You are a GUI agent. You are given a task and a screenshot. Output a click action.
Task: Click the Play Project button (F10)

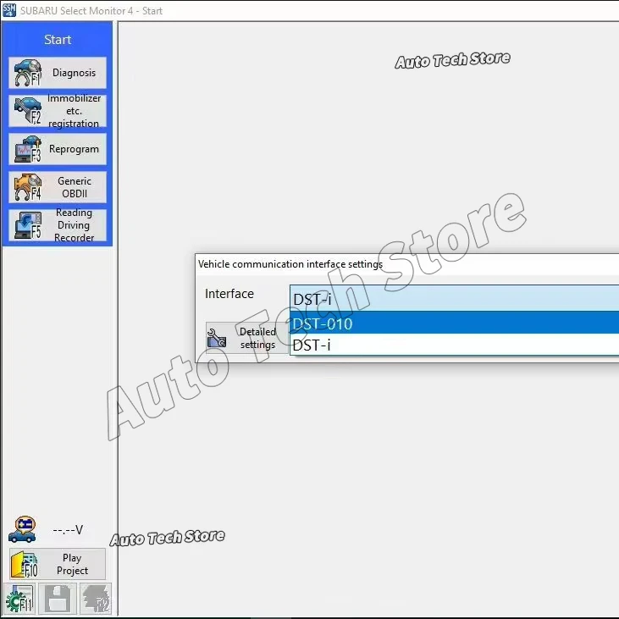pos(58,564)
